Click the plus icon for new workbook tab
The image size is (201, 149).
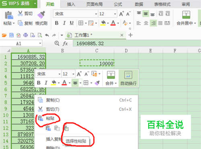pos(130,35)
